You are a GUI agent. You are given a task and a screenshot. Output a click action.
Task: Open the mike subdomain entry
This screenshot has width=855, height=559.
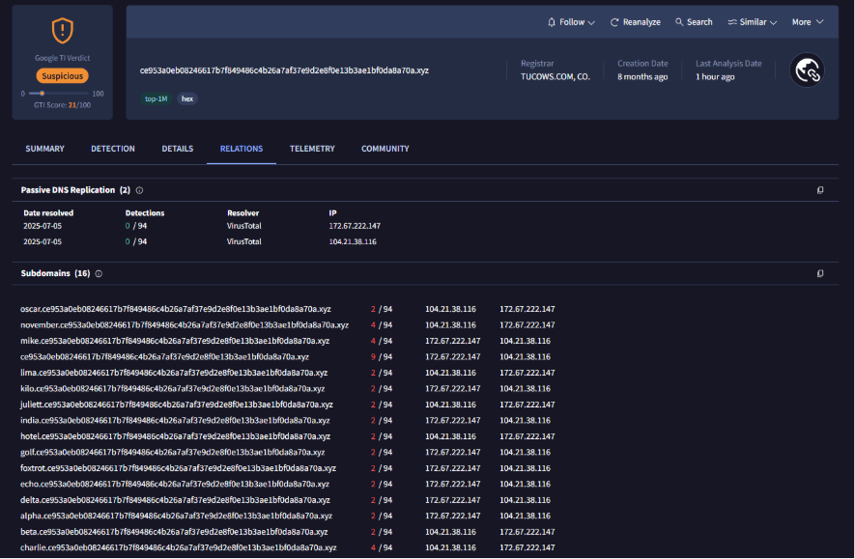click(175, 341)
